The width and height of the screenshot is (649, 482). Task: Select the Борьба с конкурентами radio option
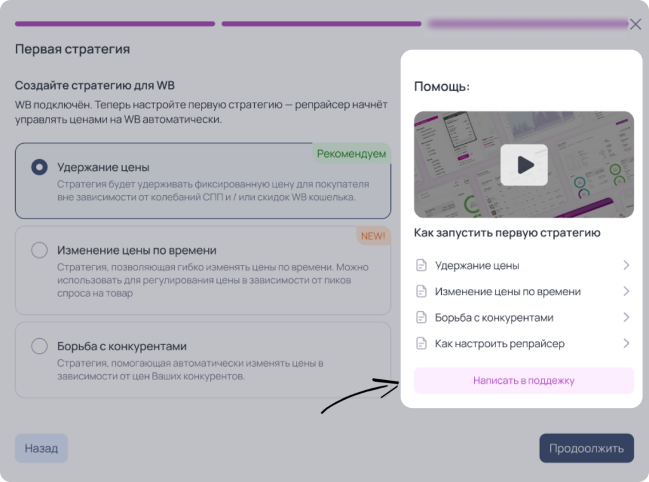tap(39, 346)
